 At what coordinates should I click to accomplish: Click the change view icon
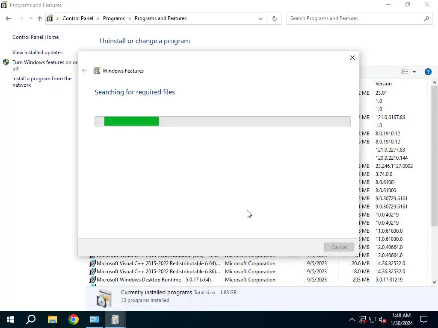pos(404,72)
